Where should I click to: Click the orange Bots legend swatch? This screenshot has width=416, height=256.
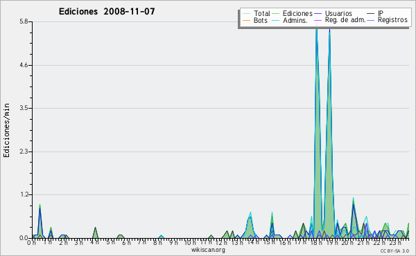[246, 20]
